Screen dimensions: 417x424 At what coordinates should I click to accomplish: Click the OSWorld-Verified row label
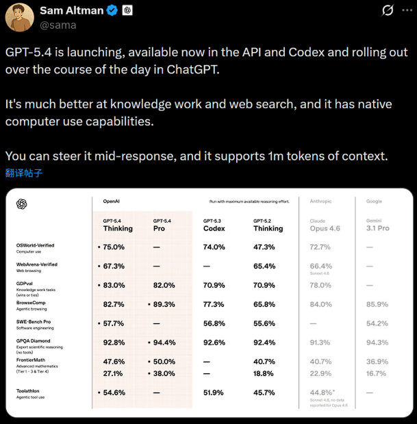click(x=35, y=245)
